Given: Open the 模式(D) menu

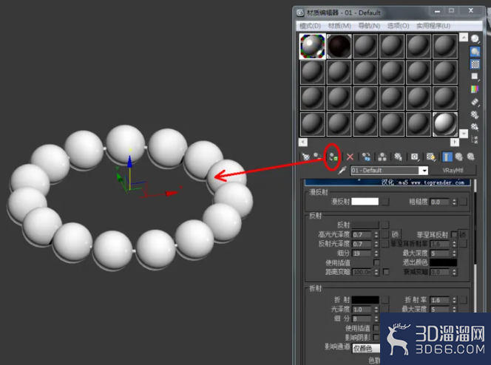Looking at the screenshot, I should 310,26.
